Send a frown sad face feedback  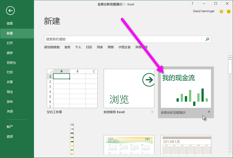click(228, 11)
